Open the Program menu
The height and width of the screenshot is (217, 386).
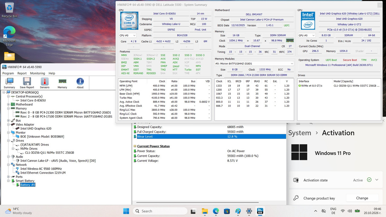[x=8, y=73]
